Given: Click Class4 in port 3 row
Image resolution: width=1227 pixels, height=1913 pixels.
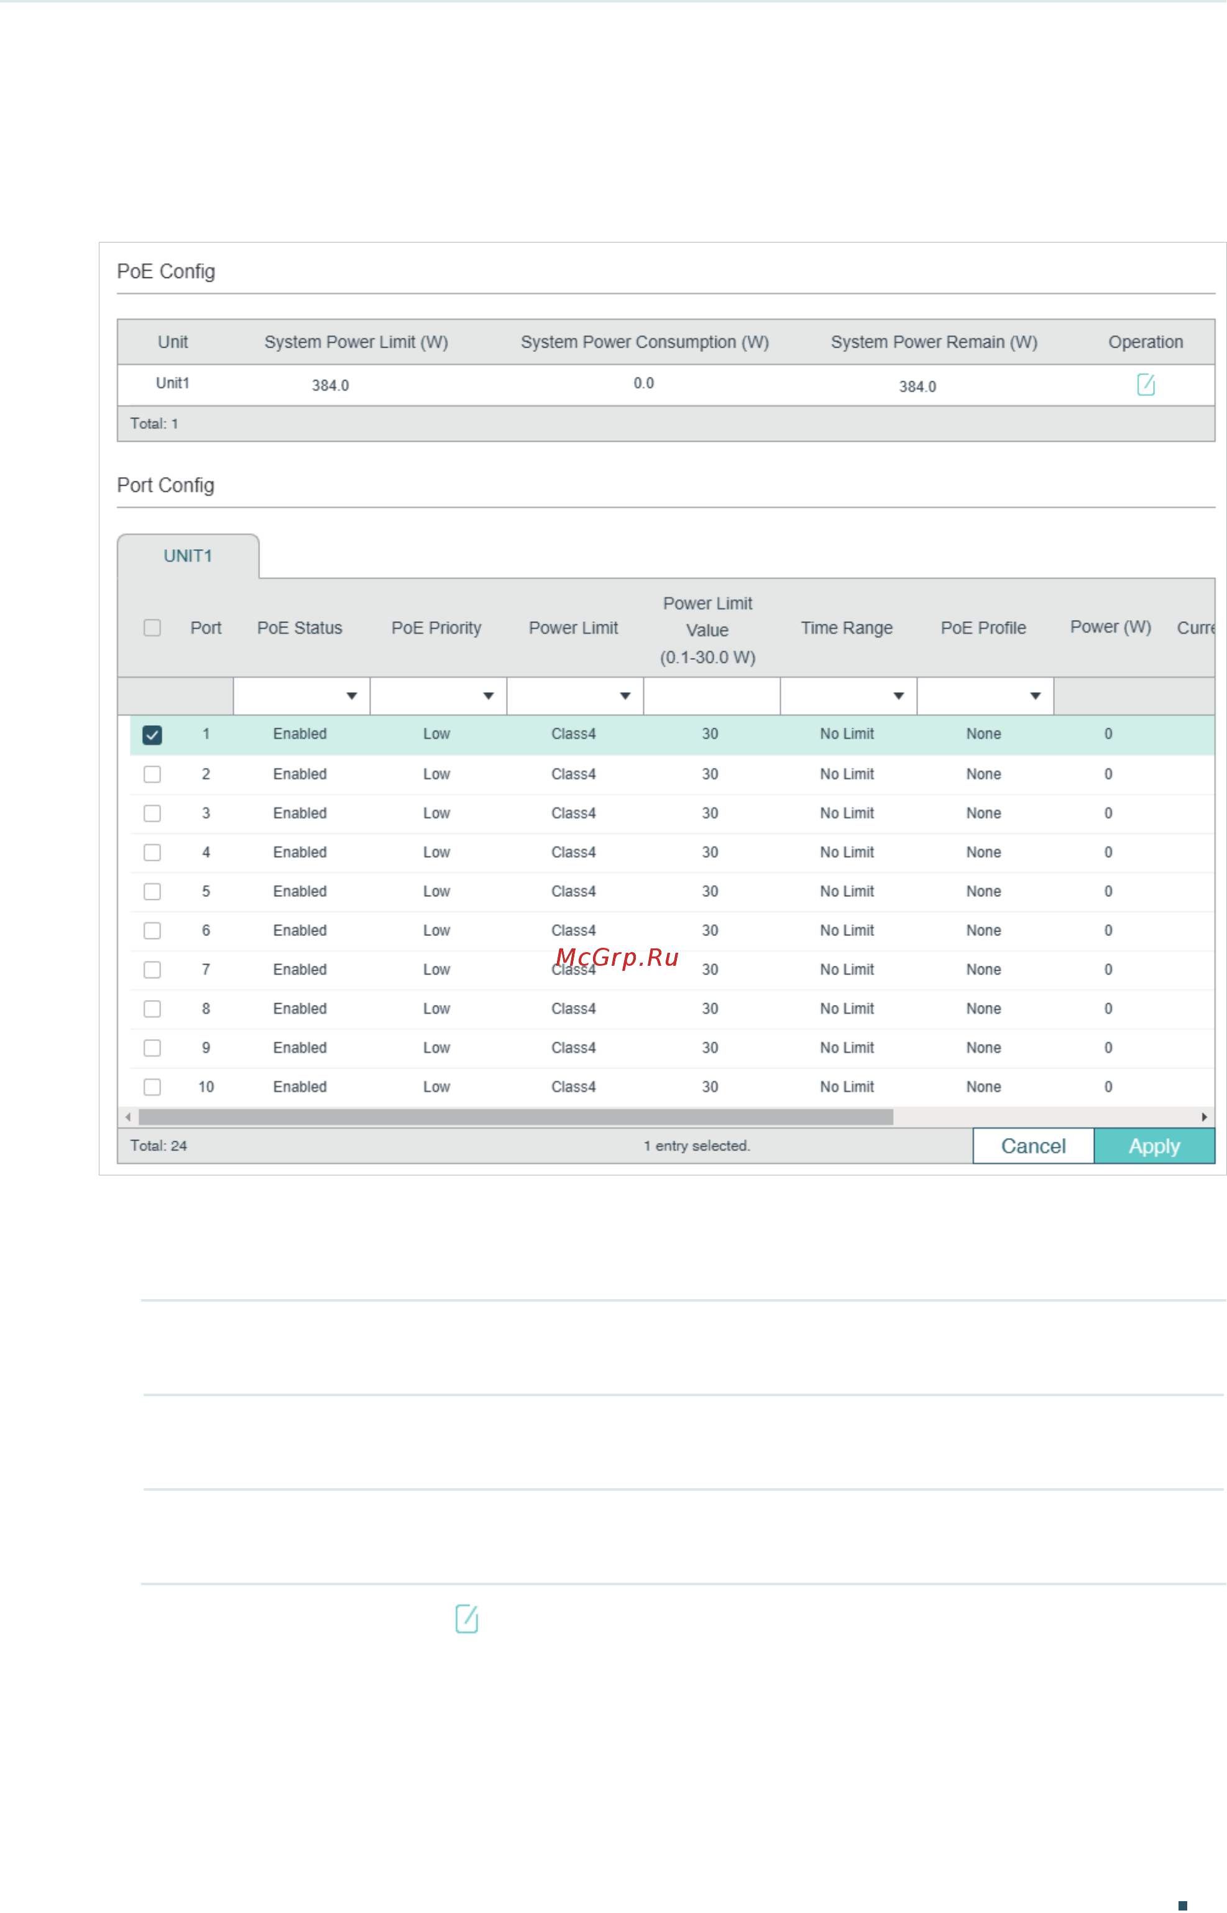Looking at the screenshot, I should pyautogui.click(x=574, y=814).
